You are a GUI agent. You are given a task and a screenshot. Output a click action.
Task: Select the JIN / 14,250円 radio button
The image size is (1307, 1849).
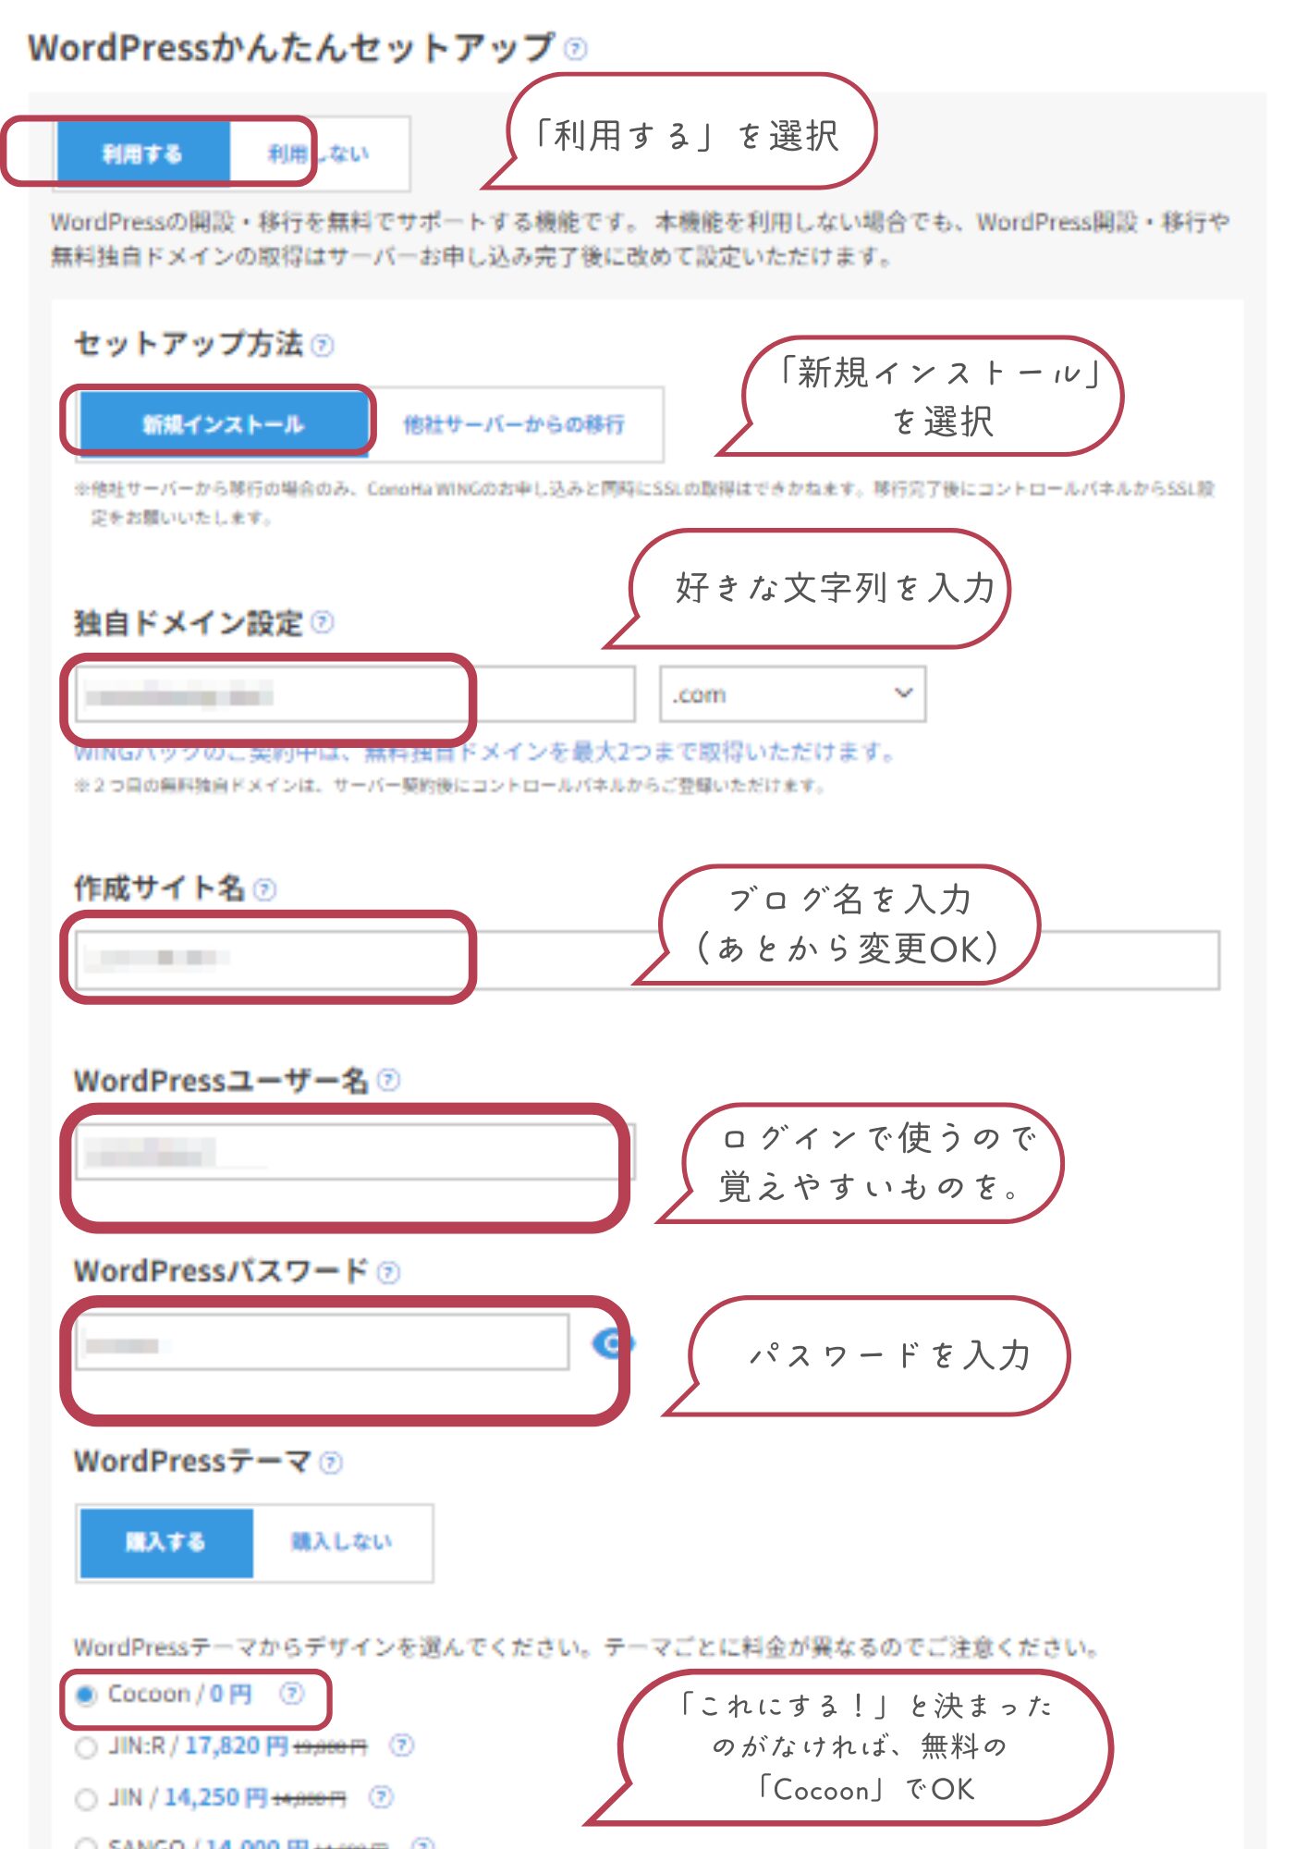click(x=86, y=1799)
